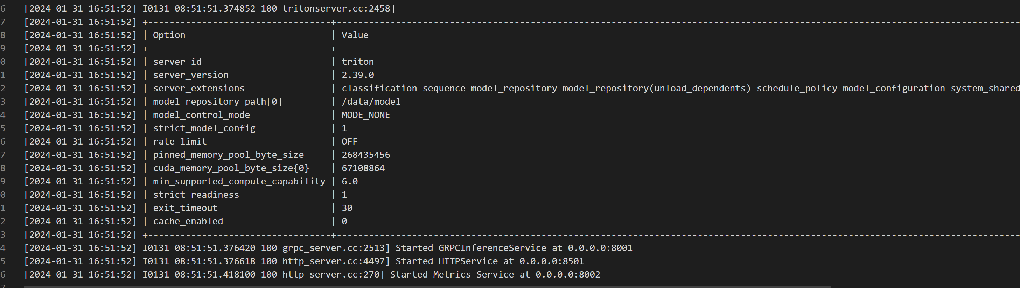Click the Metrics Service address 0.0.0.0:8002
This screenshot has width=1020, height=288.
(x=568, y=275)
